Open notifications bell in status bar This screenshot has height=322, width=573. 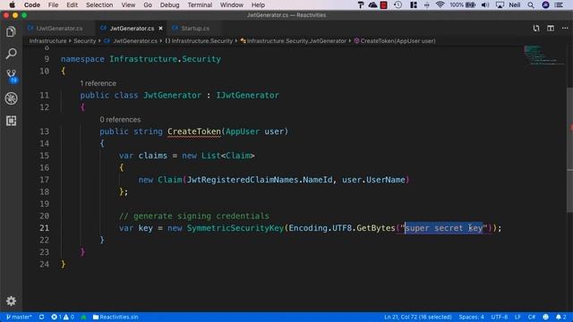click(561, 317)
